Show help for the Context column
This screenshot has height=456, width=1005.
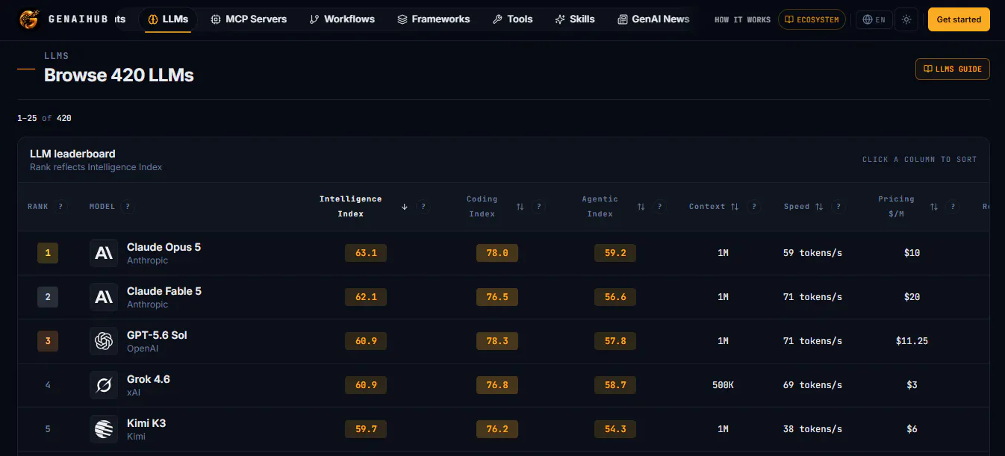(x=753, y=207)
